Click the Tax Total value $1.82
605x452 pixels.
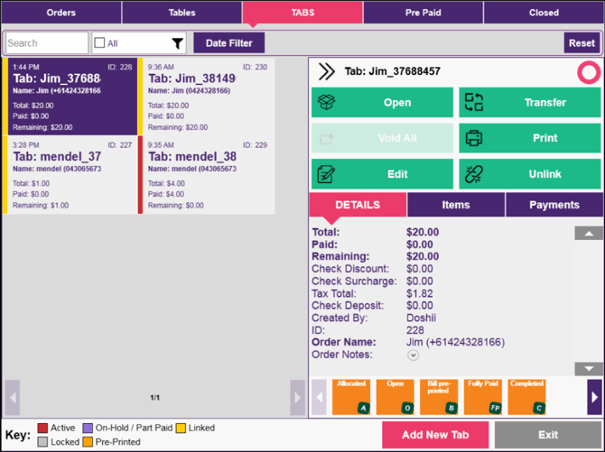[419, 293]
